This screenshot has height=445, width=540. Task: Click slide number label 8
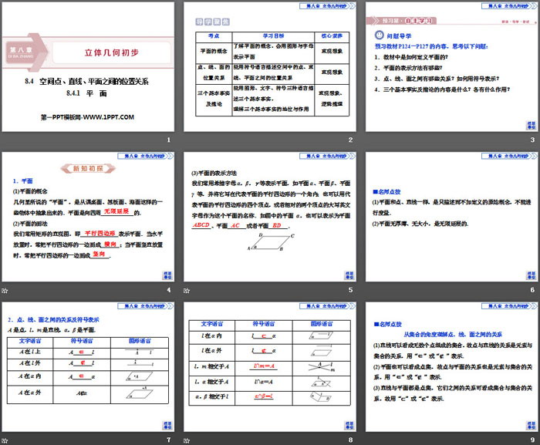[x=350, y=440]
